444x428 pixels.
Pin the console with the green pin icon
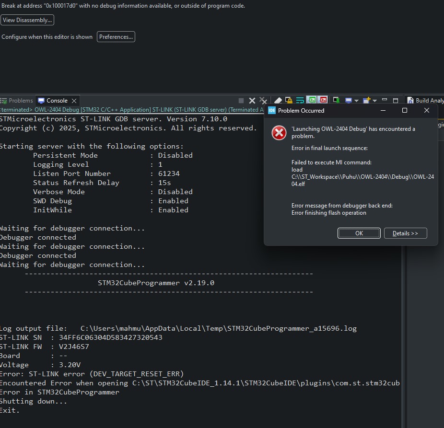coord(336,100)
